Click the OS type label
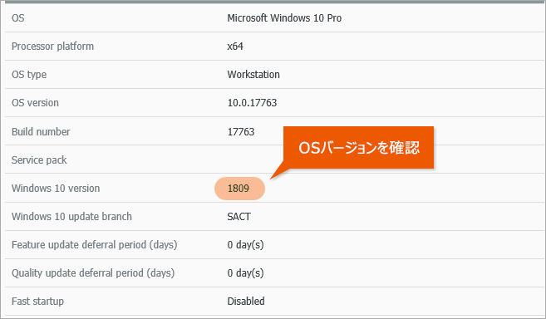 tap(29, 75)
